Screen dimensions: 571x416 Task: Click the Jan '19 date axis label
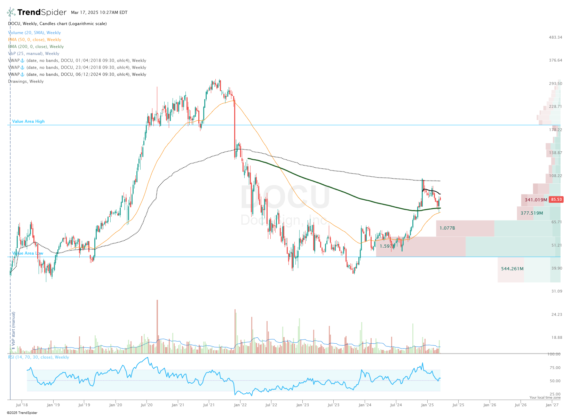pyautogui.click(x=53, y=405)
